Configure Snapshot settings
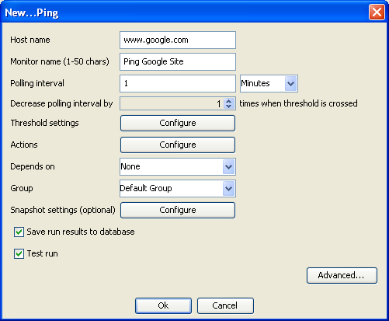Screen dimensions: 389x321 point(178,210)
